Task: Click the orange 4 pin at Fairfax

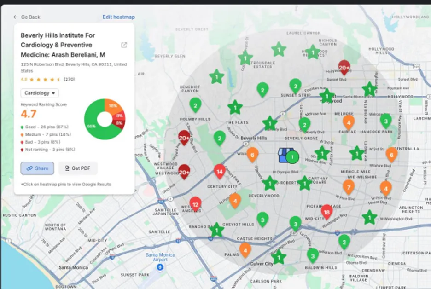Action: [349, 122]
